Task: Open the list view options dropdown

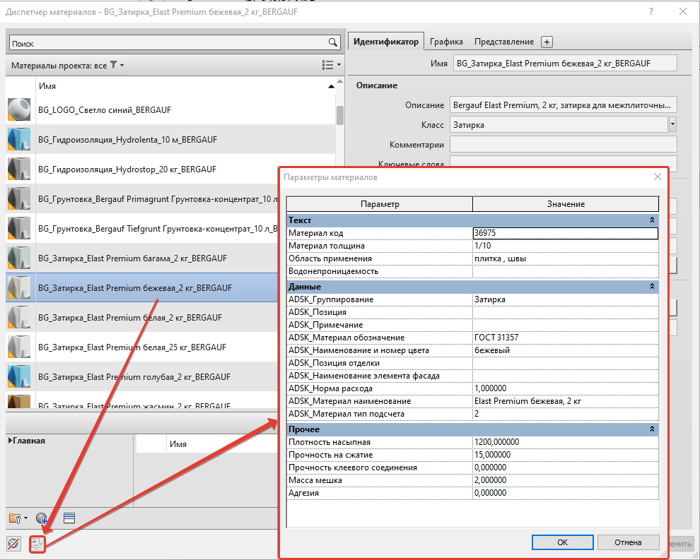Action: (x=331, y=65)
